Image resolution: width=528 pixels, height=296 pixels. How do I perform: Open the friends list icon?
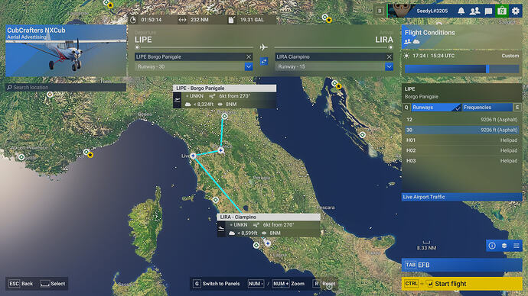[x=474, y=11]
